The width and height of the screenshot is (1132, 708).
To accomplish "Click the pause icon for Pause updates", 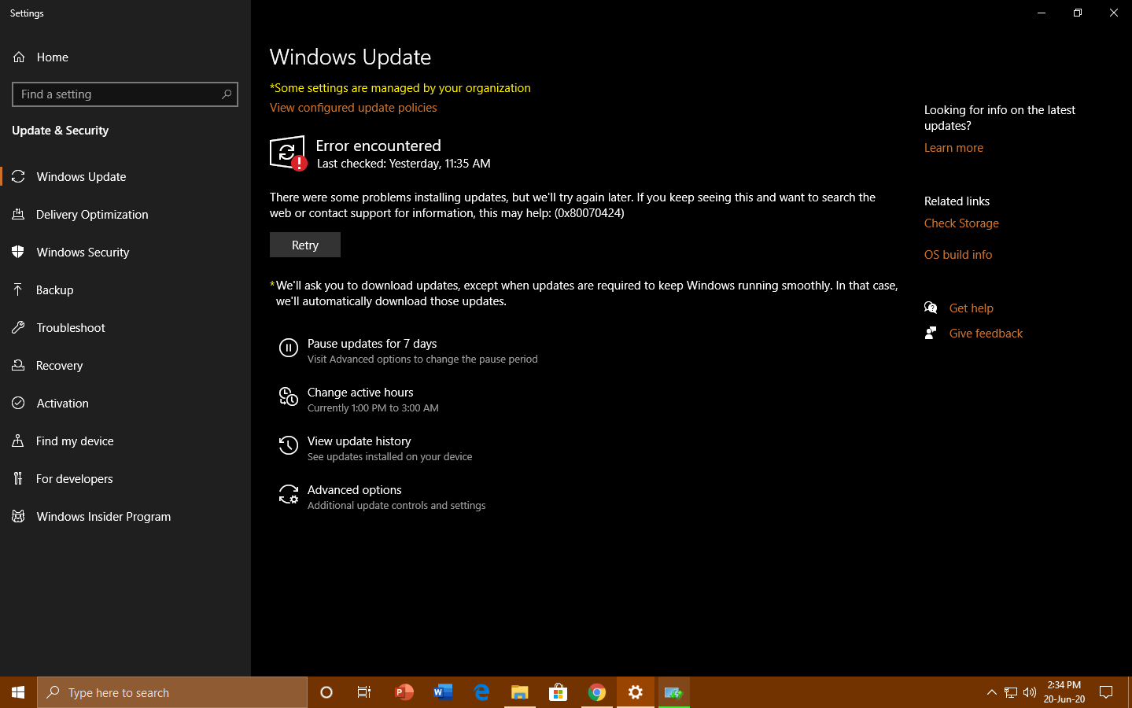I will (x=289, y=348).
